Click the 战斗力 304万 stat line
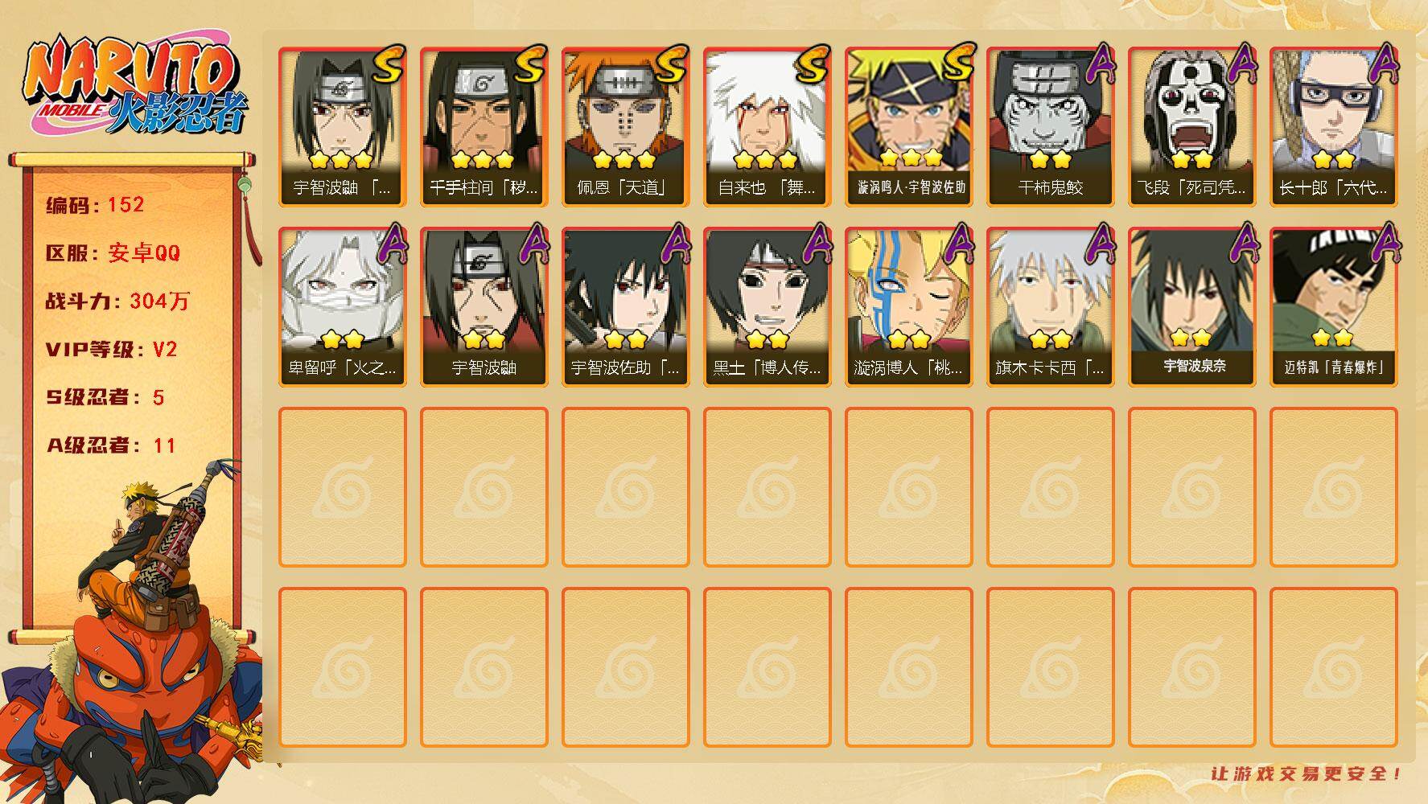The height and width of the screenshot is (804, 1428). (x=117, y=301)
